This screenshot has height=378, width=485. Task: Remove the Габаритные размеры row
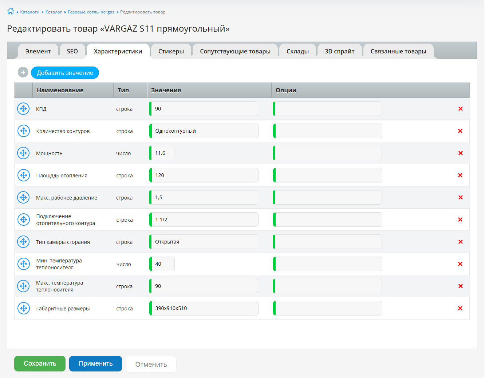pyautogui.click(x=460, y=308)
